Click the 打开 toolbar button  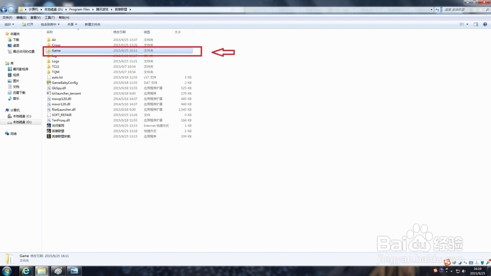point(27,25)
